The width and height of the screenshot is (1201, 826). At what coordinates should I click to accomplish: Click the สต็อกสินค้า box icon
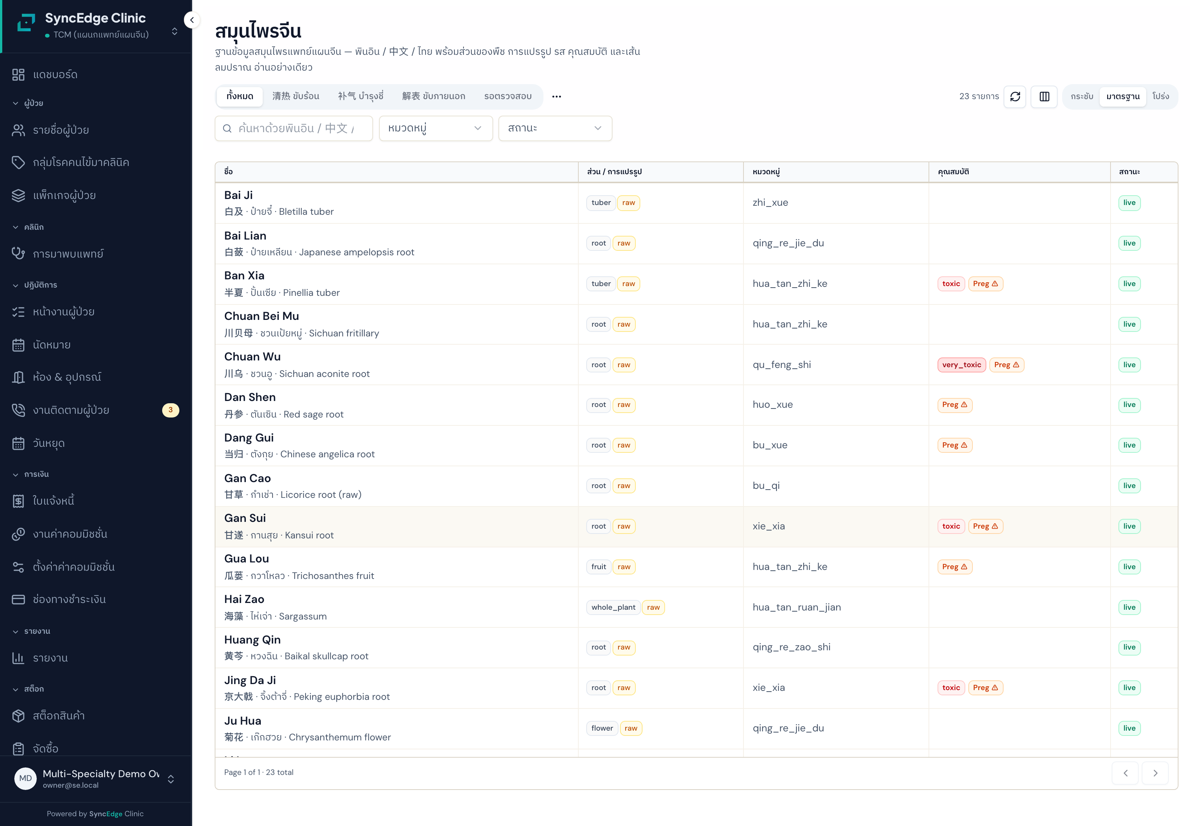(19, 716)
